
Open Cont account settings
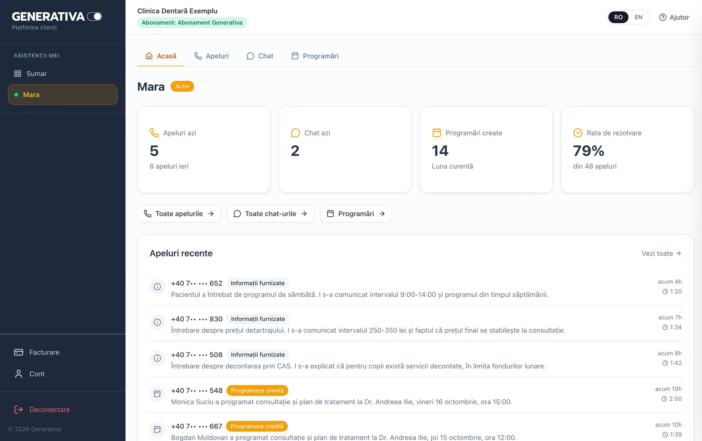tap(63, 374)
